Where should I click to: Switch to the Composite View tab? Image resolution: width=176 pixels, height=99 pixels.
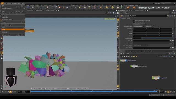[x=30, y=11]
